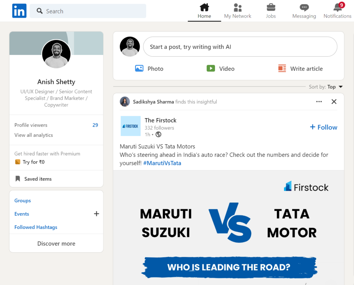354x285 pixels.
Task: Add an event with plus icon
Action: click(x=96, y=214)
